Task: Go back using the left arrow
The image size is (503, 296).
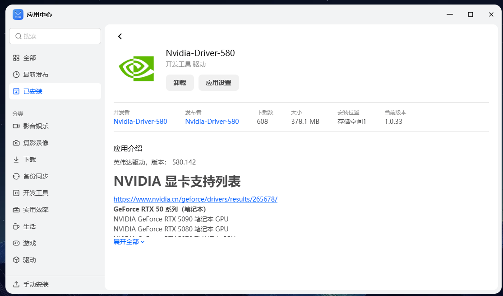Action: coord(120,36)
